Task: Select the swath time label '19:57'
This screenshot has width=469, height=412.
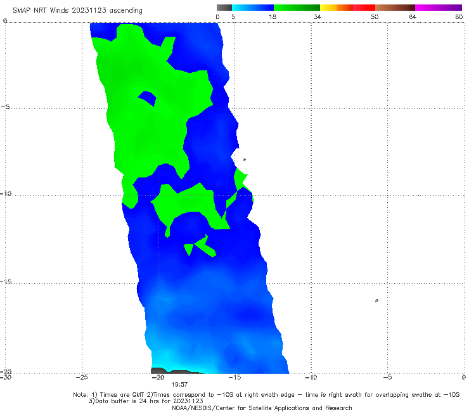Action: coord(179,385)
